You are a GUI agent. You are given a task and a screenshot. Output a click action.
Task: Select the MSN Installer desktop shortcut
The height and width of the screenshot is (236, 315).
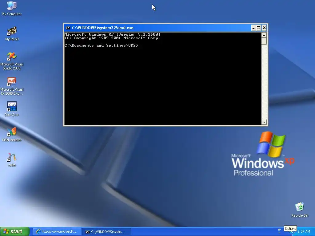click(12, 134)
